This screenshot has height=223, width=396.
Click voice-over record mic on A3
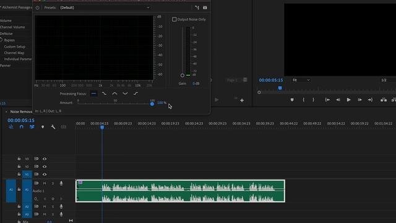coord(61,214)
